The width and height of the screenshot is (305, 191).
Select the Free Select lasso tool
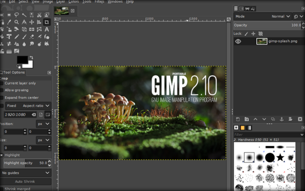pyautogui.click(x=17, y=15)
